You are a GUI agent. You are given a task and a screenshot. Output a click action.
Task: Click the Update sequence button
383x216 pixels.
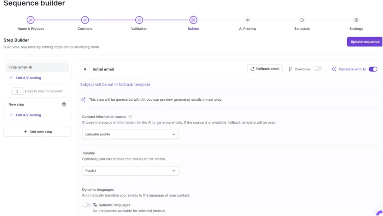click(365, 42)
